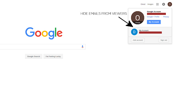Start voice search with the microphone icon

[x=82, y=47]
